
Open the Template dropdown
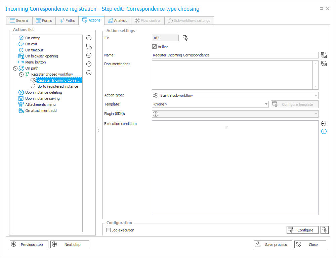(266, 104)
